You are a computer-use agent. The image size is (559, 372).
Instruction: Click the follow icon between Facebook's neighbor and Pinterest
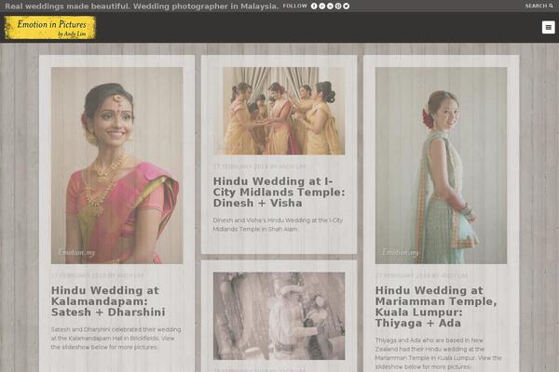click(330, 7)
